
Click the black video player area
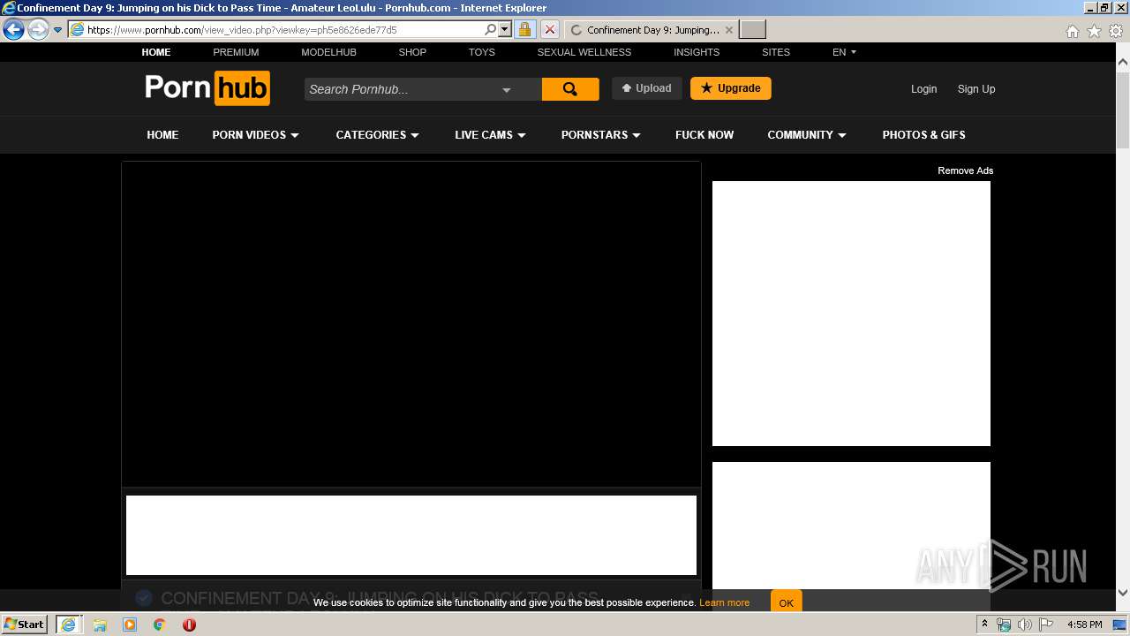tap(411, 323)
